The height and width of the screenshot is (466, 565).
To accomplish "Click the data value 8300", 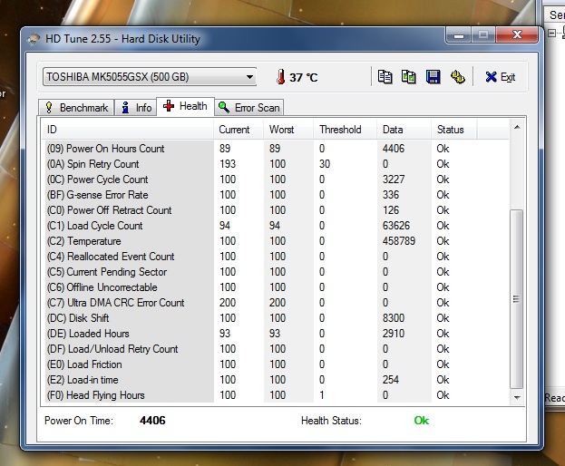I will (394, 318).
